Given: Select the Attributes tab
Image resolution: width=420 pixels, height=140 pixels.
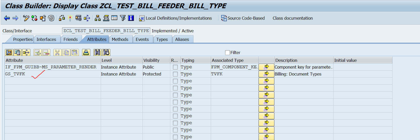Looking at the screenshot, I should [x=97, y=39].
